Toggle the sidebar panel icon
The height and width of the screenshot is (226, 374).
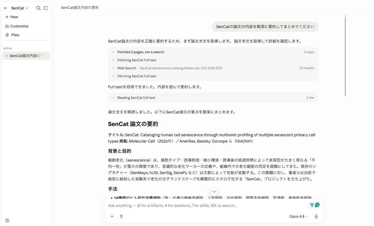click(46, 8)
